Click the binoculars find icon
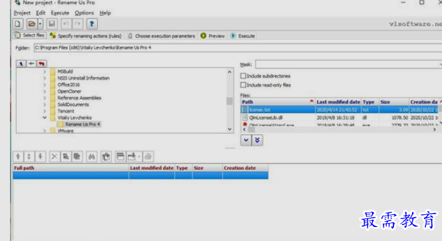The width and height of the screenshot is (442, 241). [92, 156]
